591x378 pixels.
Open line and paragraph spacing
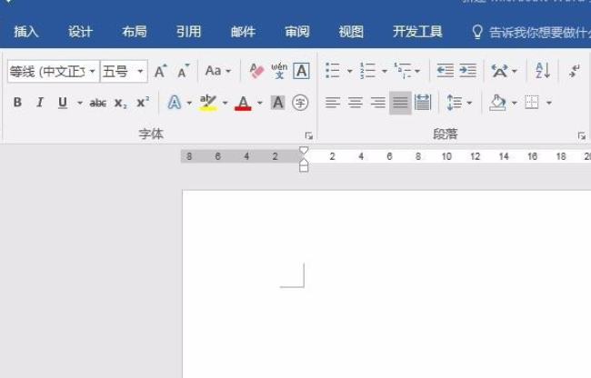pos(454,103)
